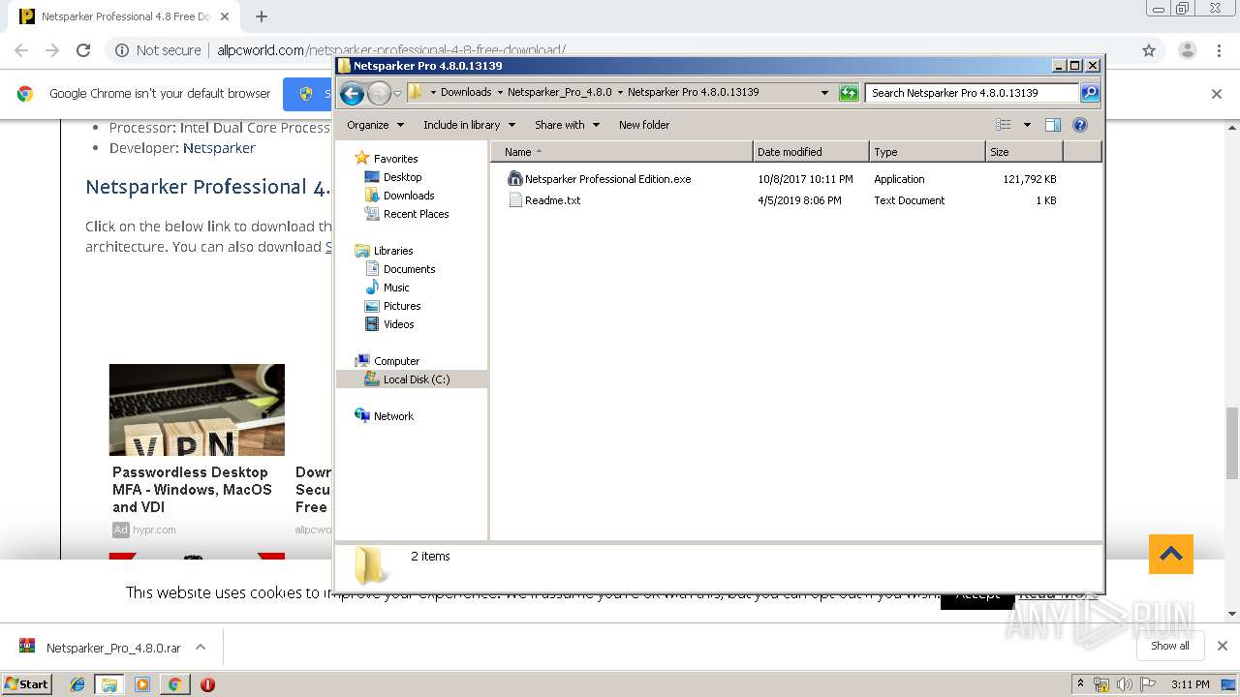This screenshot has height=697, width=1240.
Task: Click the Chrome address bar URL
Action: (x=391, y=50)
